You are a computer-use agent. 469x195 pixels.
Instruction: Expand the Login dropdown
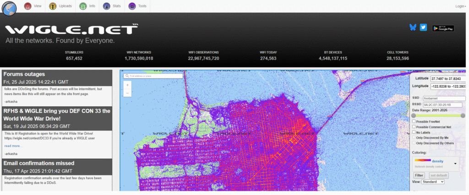point(460,6)
